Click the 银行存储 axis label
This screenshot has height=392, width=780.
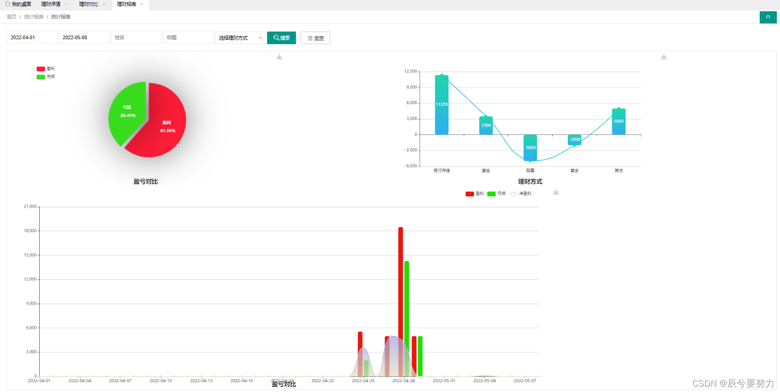click(442, 171)
